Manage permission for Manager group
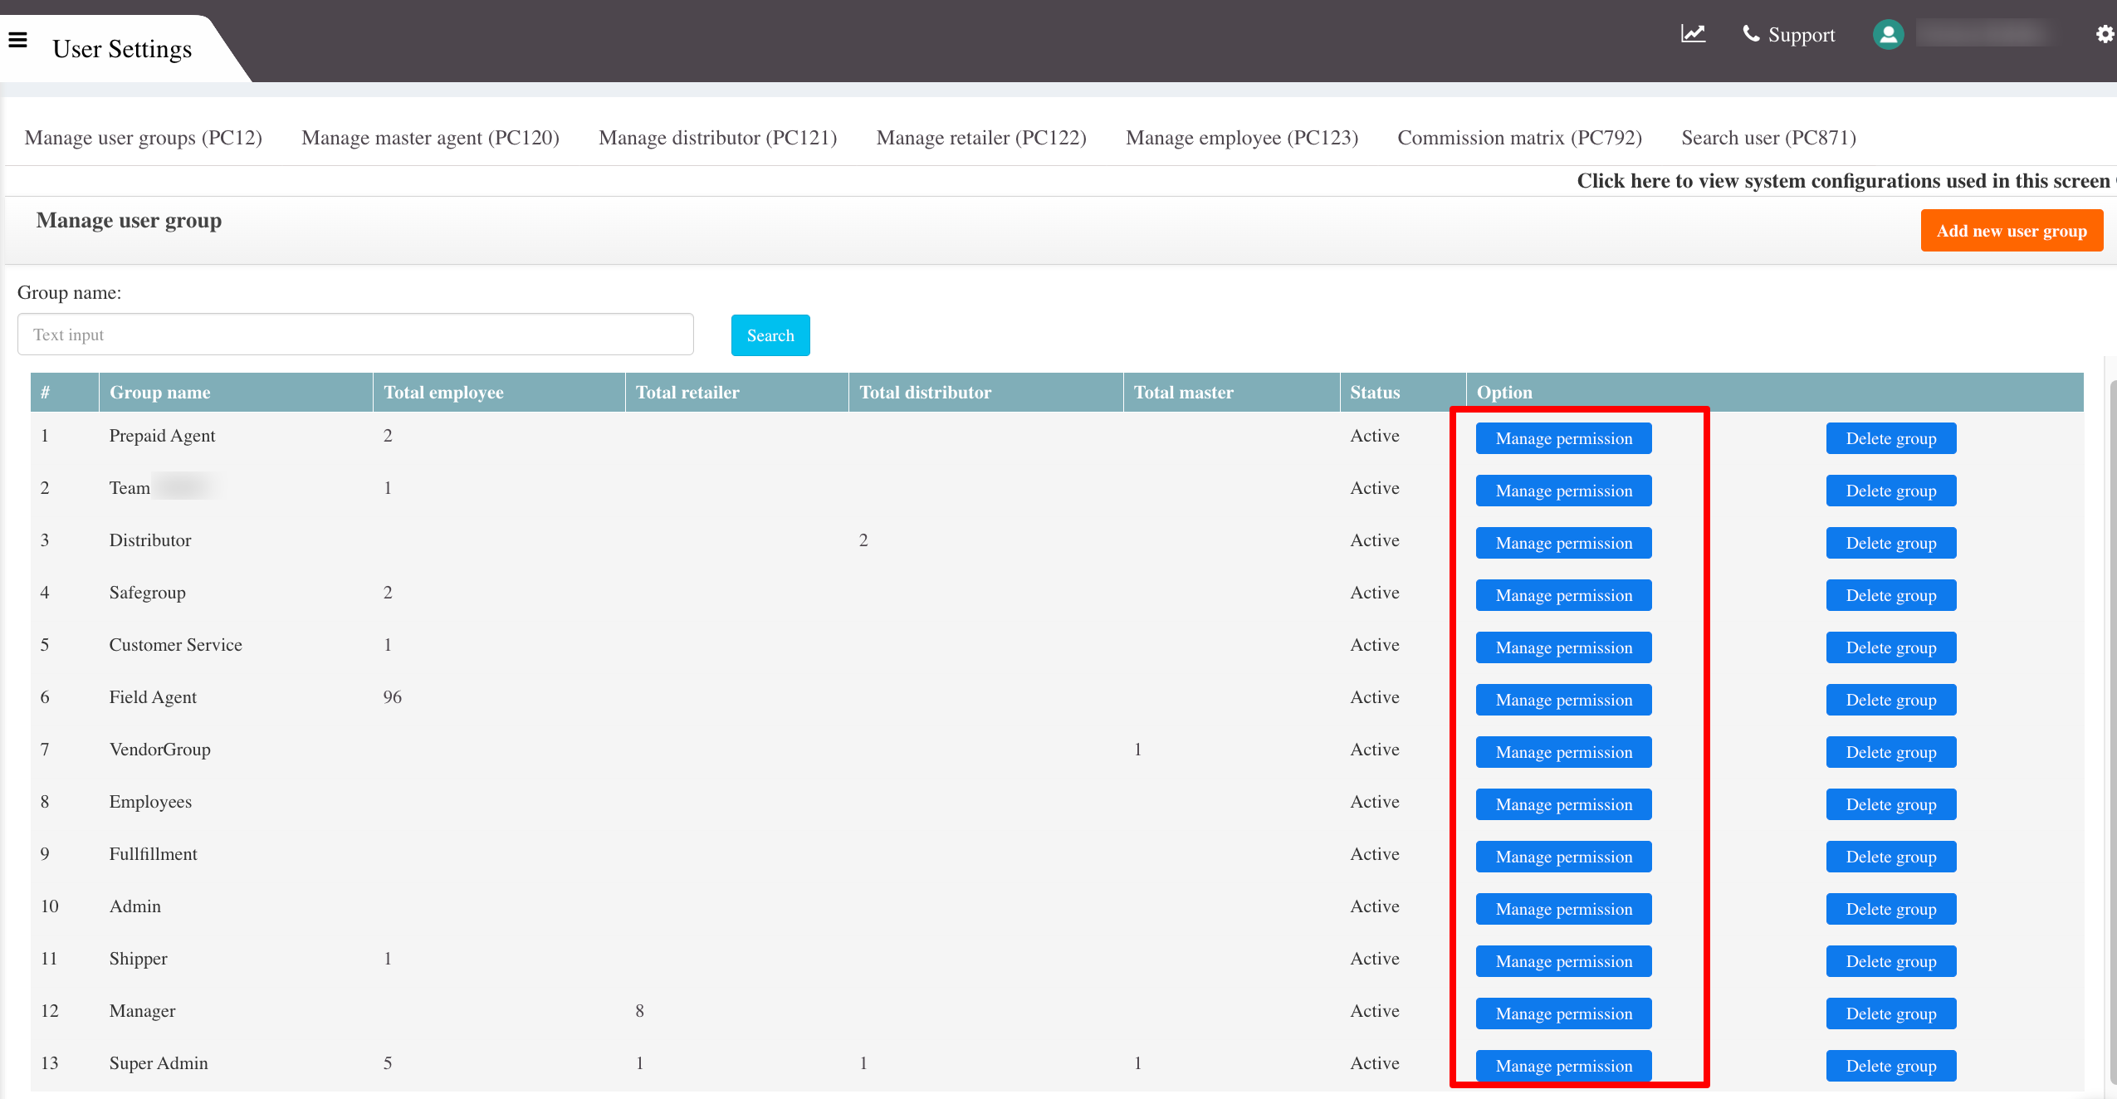The image size is (2117, 1099). coord(1564,1014)
